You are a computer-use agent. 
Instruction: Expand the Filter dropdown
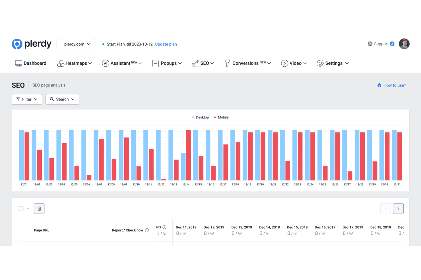[x=27, y=99]
